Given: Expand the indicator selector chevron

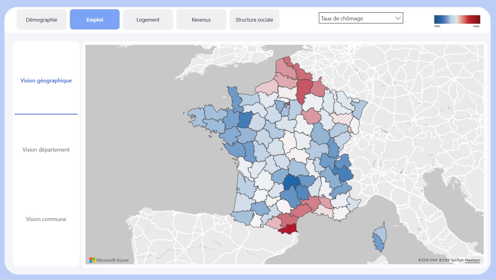Looking at the screenshot, I should (x=398, y=18).
